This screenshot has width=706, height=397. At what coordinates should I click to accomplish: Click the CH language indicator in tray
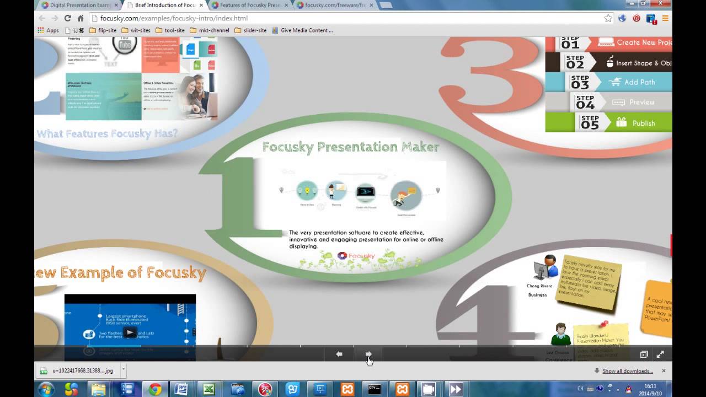pyautogui.click(x=580, y=389)
